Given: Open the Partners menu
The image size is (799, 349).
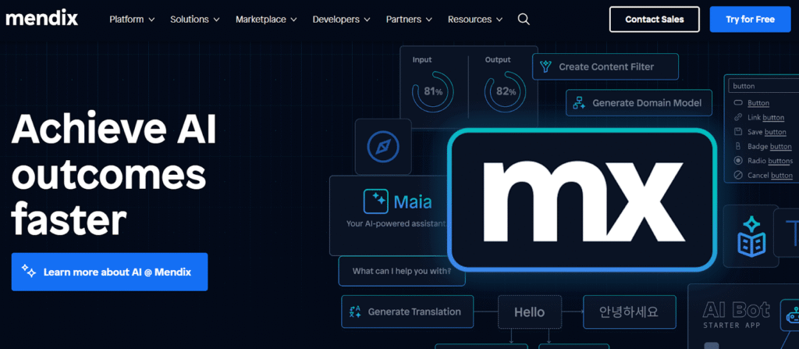Looking at the screenshot, I should click(x=409, y=20).
